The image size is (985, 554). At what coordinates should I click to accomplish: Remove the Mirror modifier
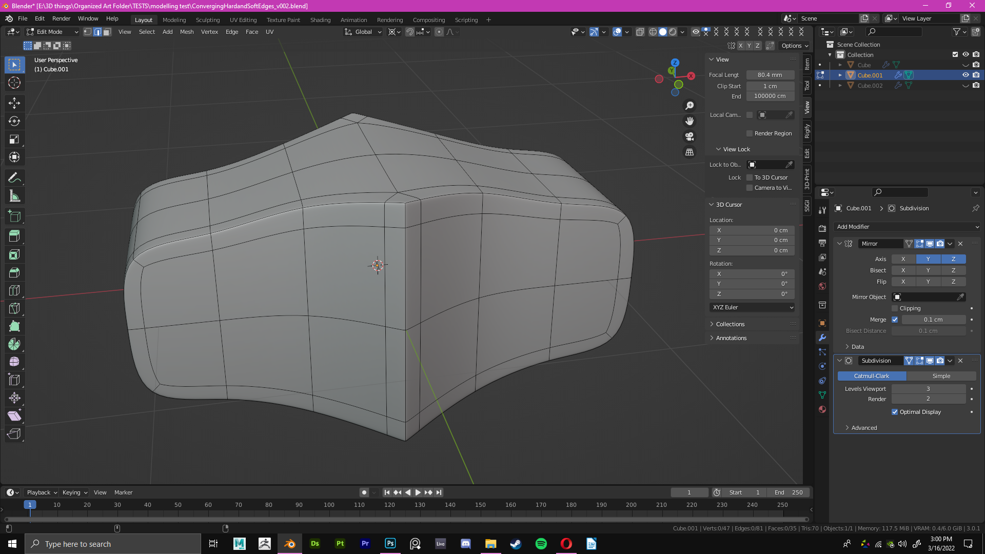(x=960, y=244)
